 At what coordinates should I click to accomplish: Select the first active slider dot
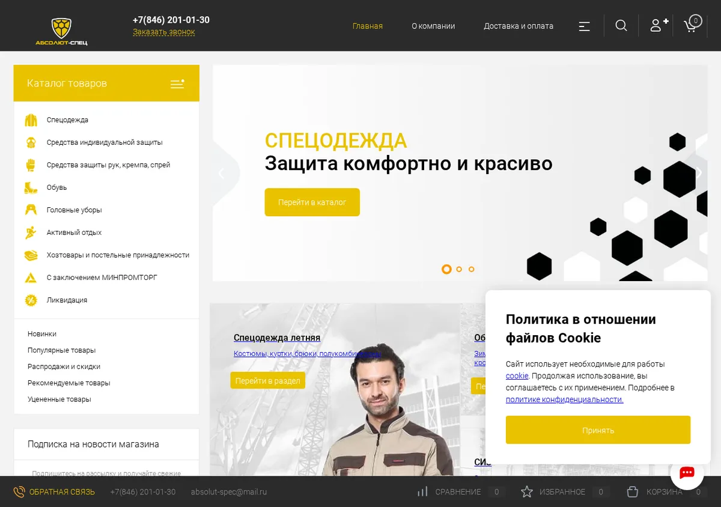coord(446,269)
